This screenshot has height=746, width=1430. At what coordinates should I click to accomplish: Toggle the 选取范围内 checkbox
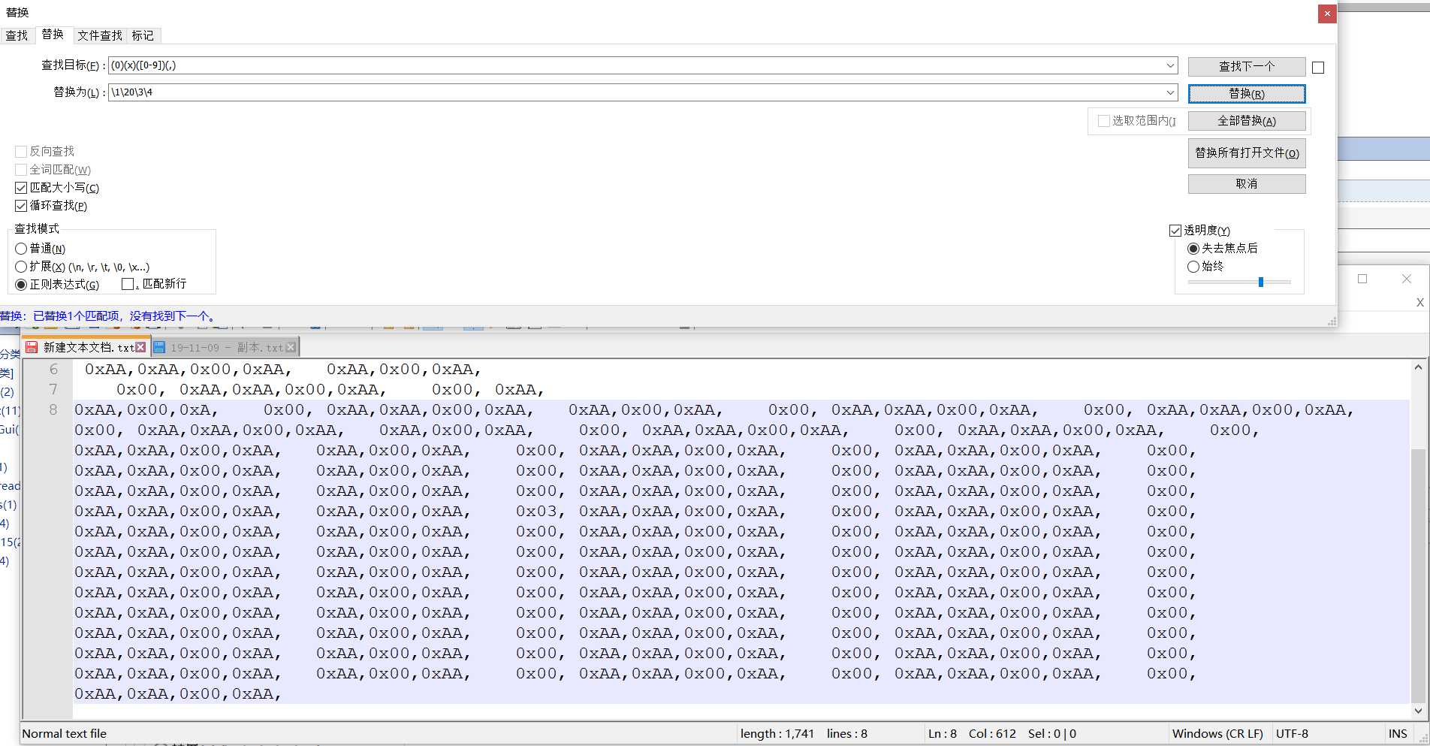coord(1104,121)
